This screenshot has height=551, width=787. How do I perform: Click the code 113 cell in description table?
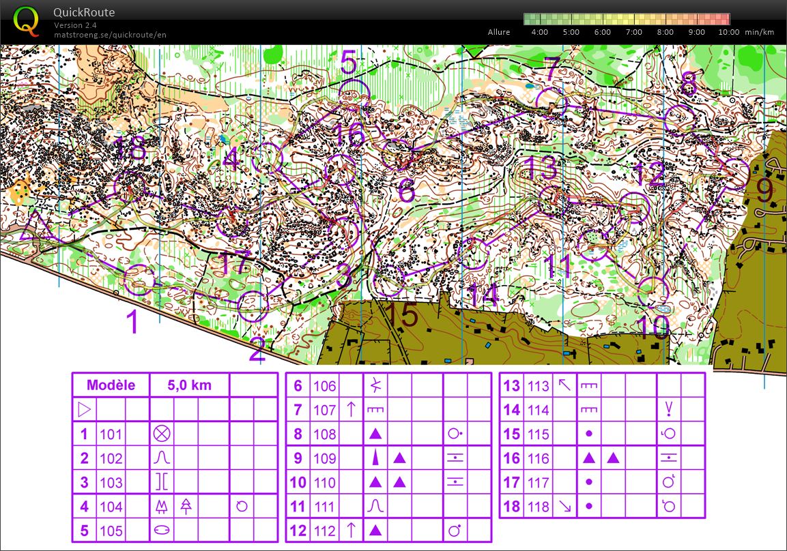pos(539,386)
